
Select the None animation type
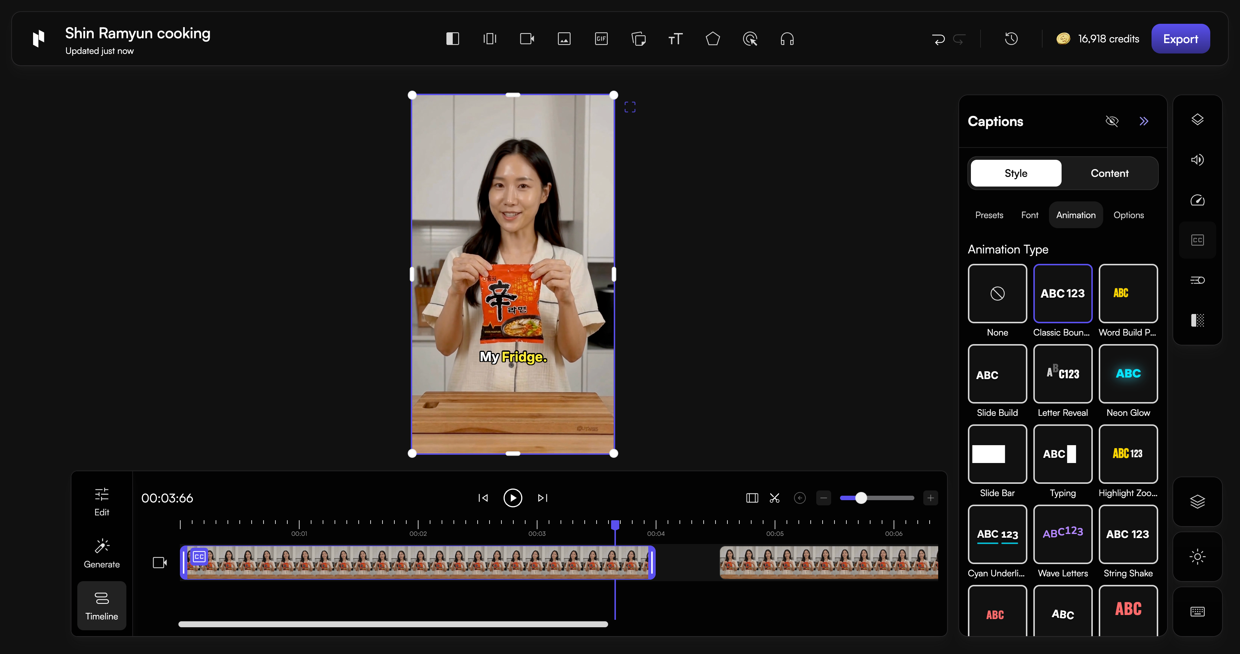pos(997,294)
